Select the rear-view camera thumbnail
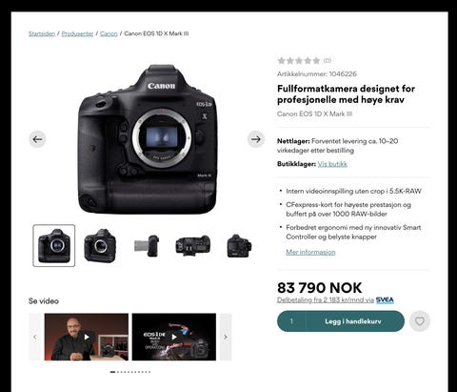The image size is (457, 392). [x=239, y=245]
